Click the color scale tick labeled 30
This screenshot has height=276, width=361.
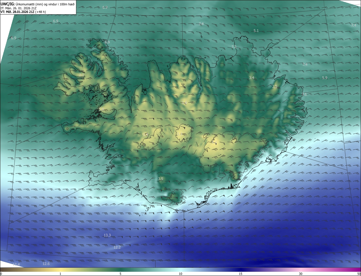point(301,274)
